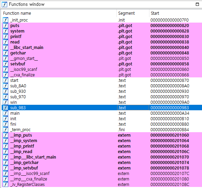Click the icon next to __imp_system
This screenshot has height=188, width=202.
click(5, 141)
